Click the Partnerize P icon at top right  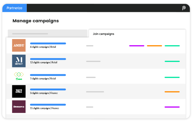tap(184, 8)
